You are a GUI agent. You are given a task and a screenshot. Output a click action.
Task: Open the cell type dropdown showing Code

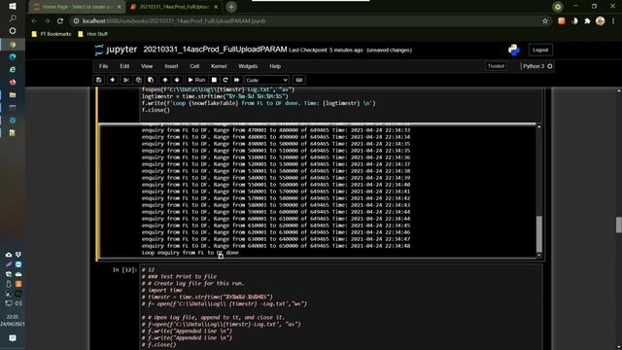click(x=266, y=80)
